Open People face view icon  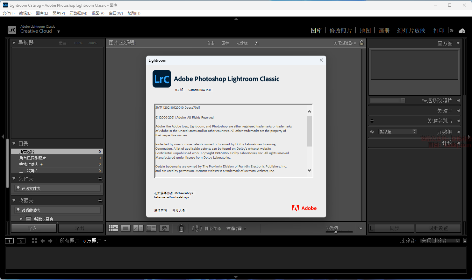164,229
